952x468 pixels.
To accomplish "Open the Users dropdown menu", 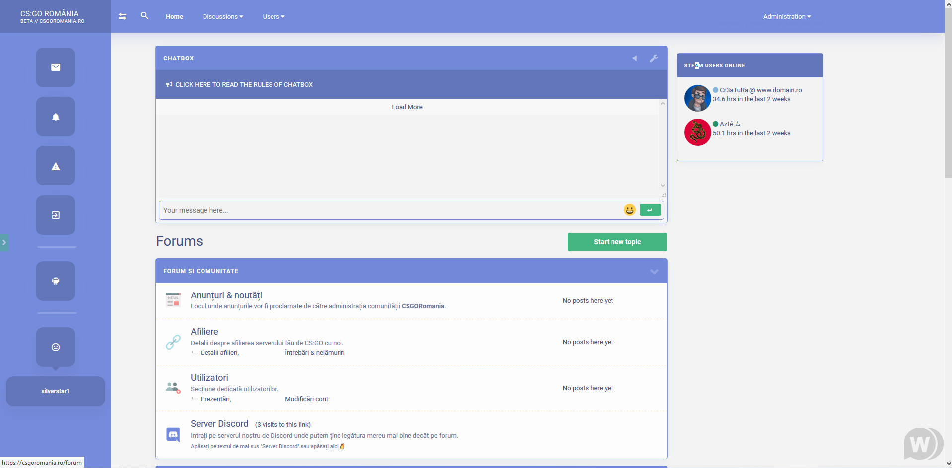I will [273, 16].
